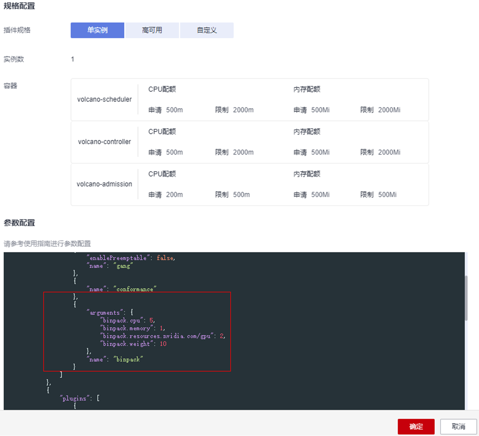479x436 pixels.
Task: Click the 插件规格 label
Action: [x=17, y=30]
